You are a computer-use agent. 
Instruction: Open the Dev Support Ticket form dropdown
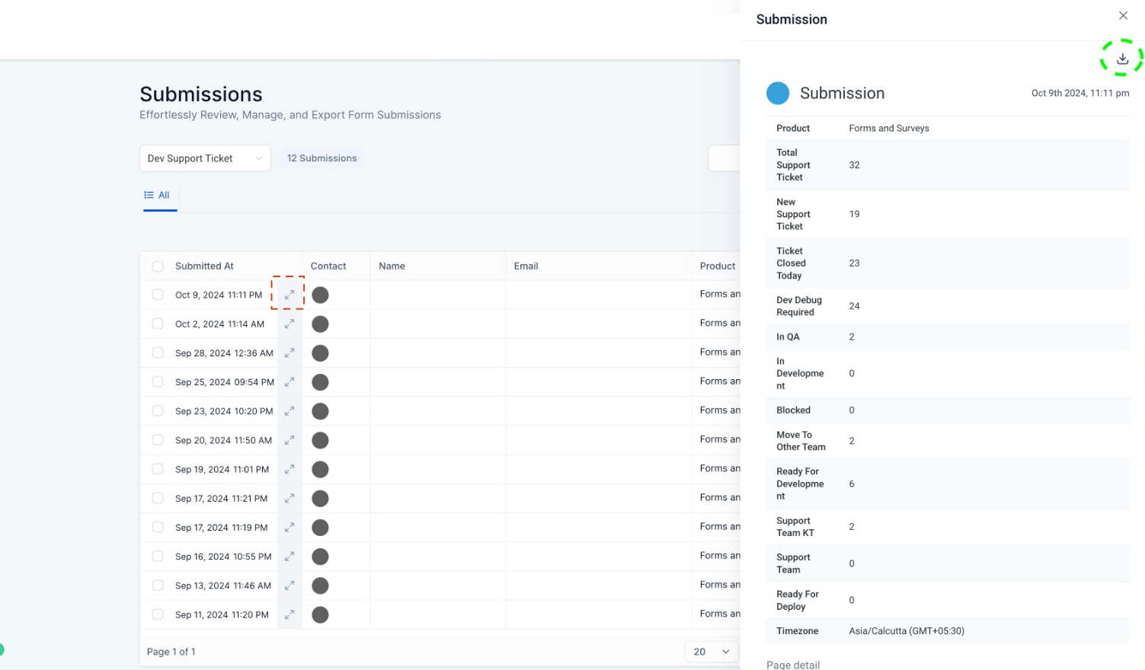click(x=205, y=158)
